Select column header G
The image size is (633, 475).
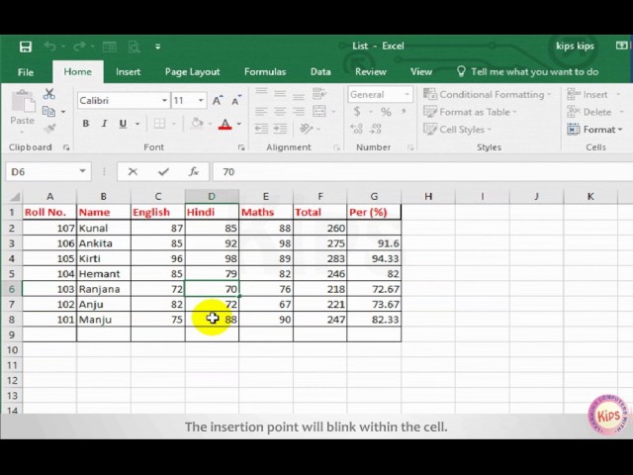point(374,196)
